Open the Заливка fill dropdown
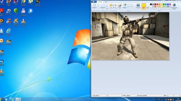181x101 pixels. [x=131, y=6]
